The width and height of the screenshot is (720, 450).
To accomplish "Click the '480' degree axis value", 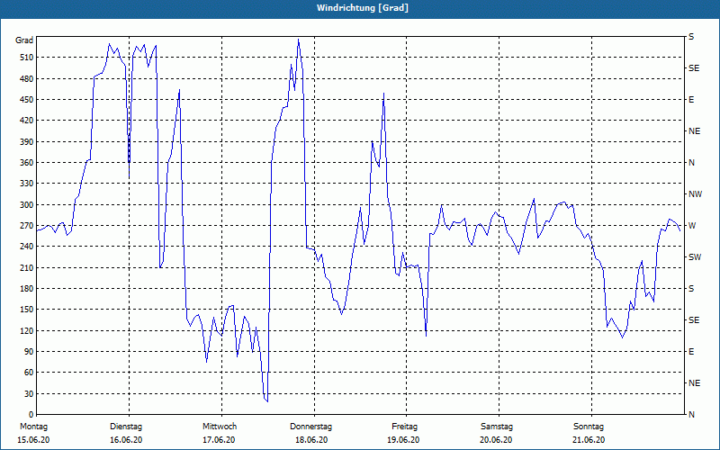I will pos(26,78).
